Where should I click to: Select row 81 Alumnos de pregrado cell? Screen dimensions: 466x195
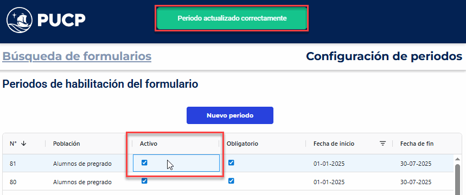pos(82,164)
